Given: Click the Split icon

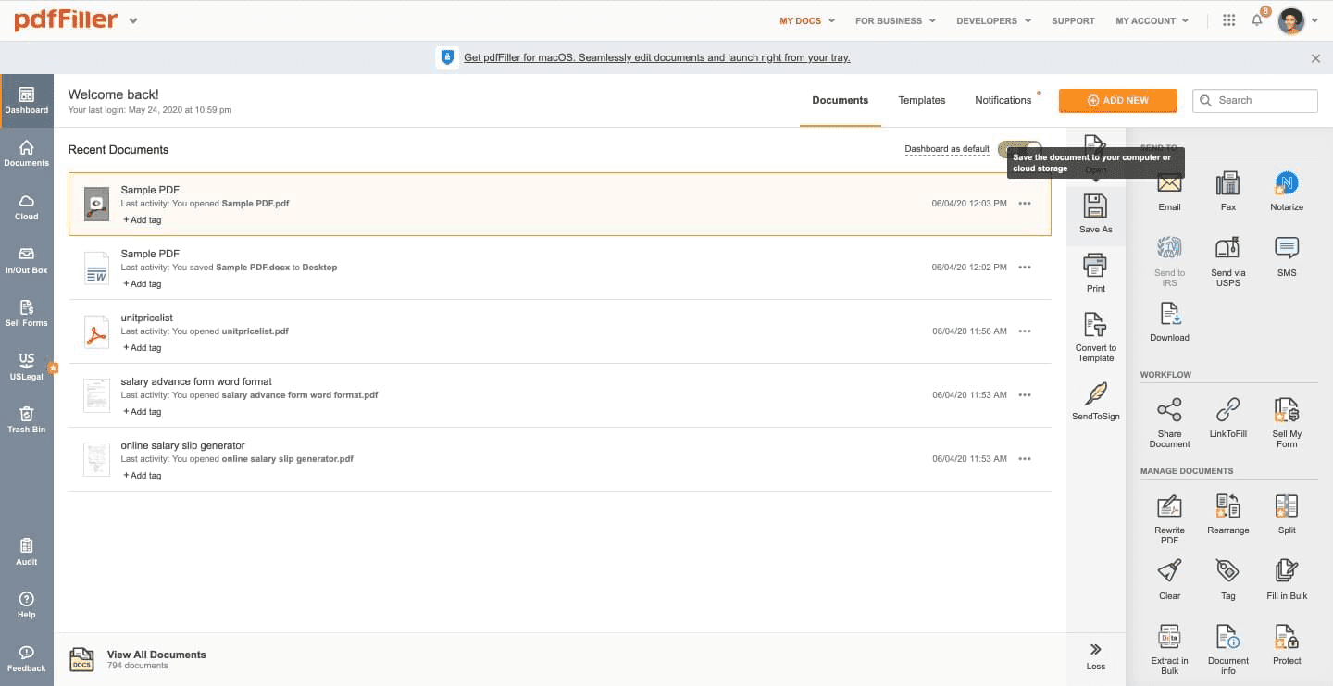Looking at the screenshot, I should (x=1287, y=506).
